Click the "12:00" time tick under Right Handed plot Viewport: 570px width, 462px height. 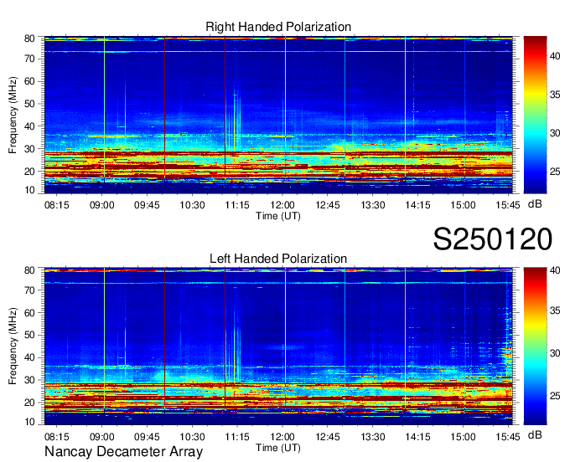(x=282, y=205)
